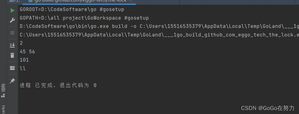Click the gray stop square icon
The image size is (299, 114).
pyautogui.click(x=12, y=33)
